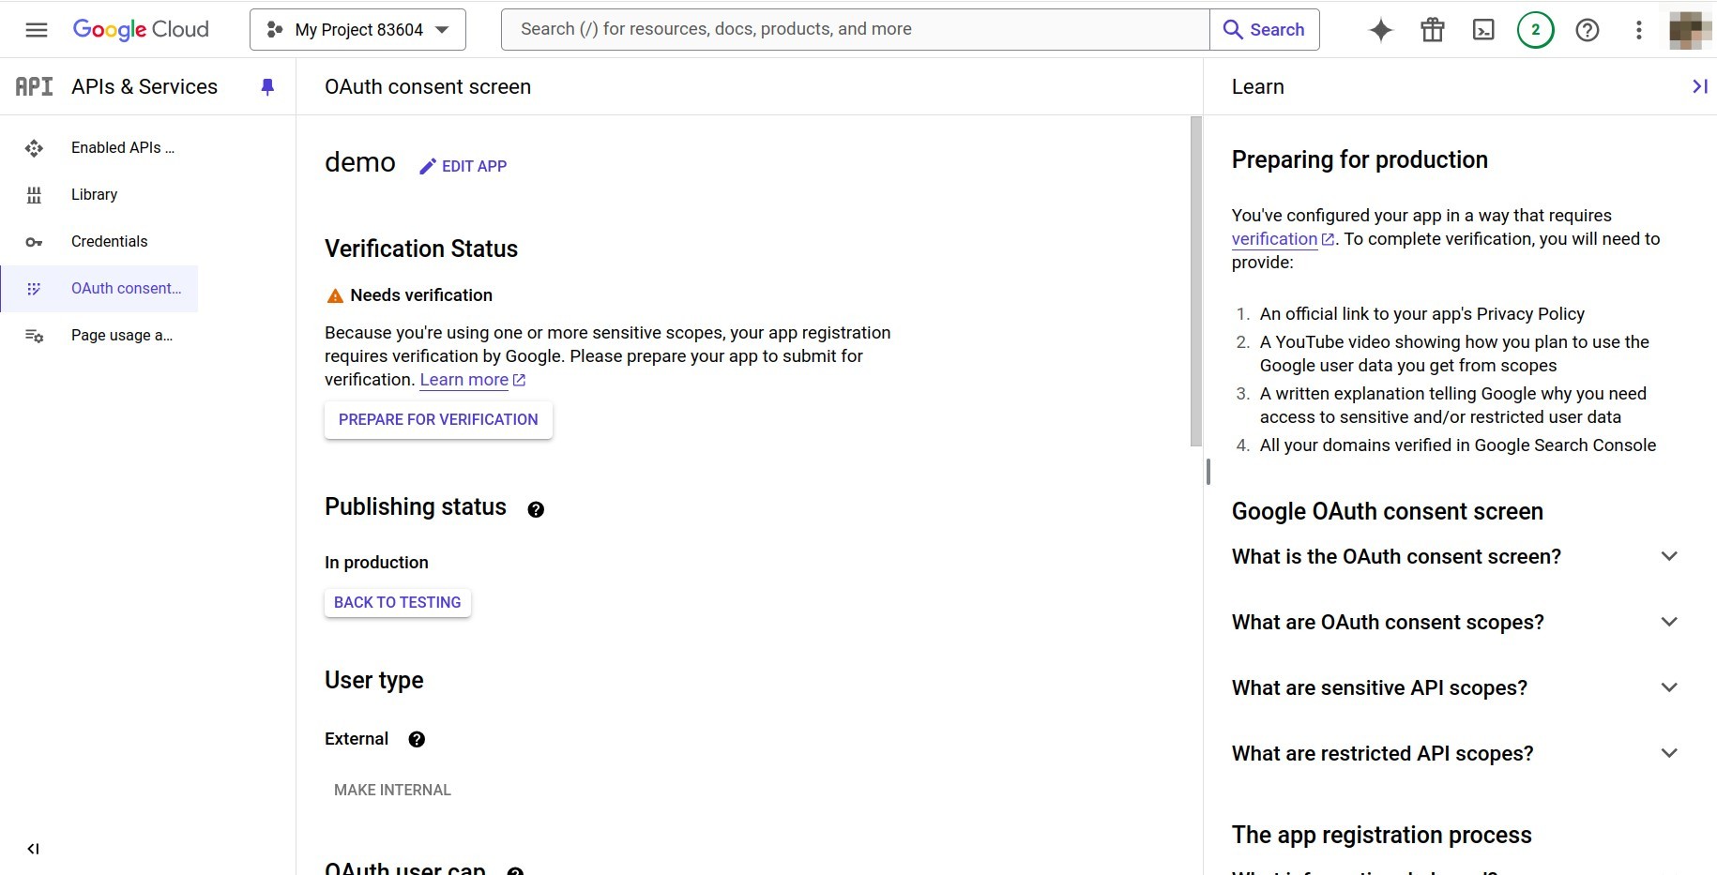
Task: Open Page usage agreements in sidebar
Action: (x=120, y=335)
